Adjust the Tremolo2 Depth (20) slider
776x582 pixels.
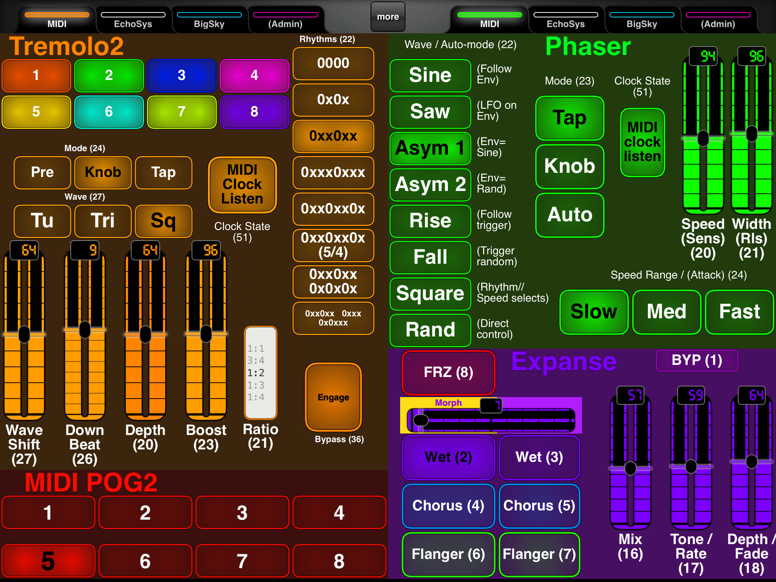click(145, 334)
